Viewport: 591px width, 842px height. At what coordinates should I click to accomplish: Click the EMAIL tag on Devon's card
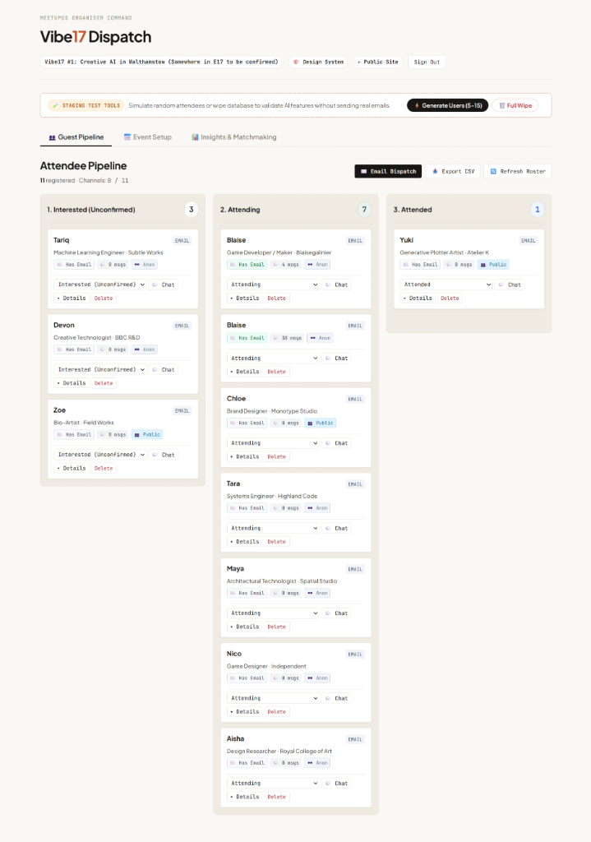point(182,326)
